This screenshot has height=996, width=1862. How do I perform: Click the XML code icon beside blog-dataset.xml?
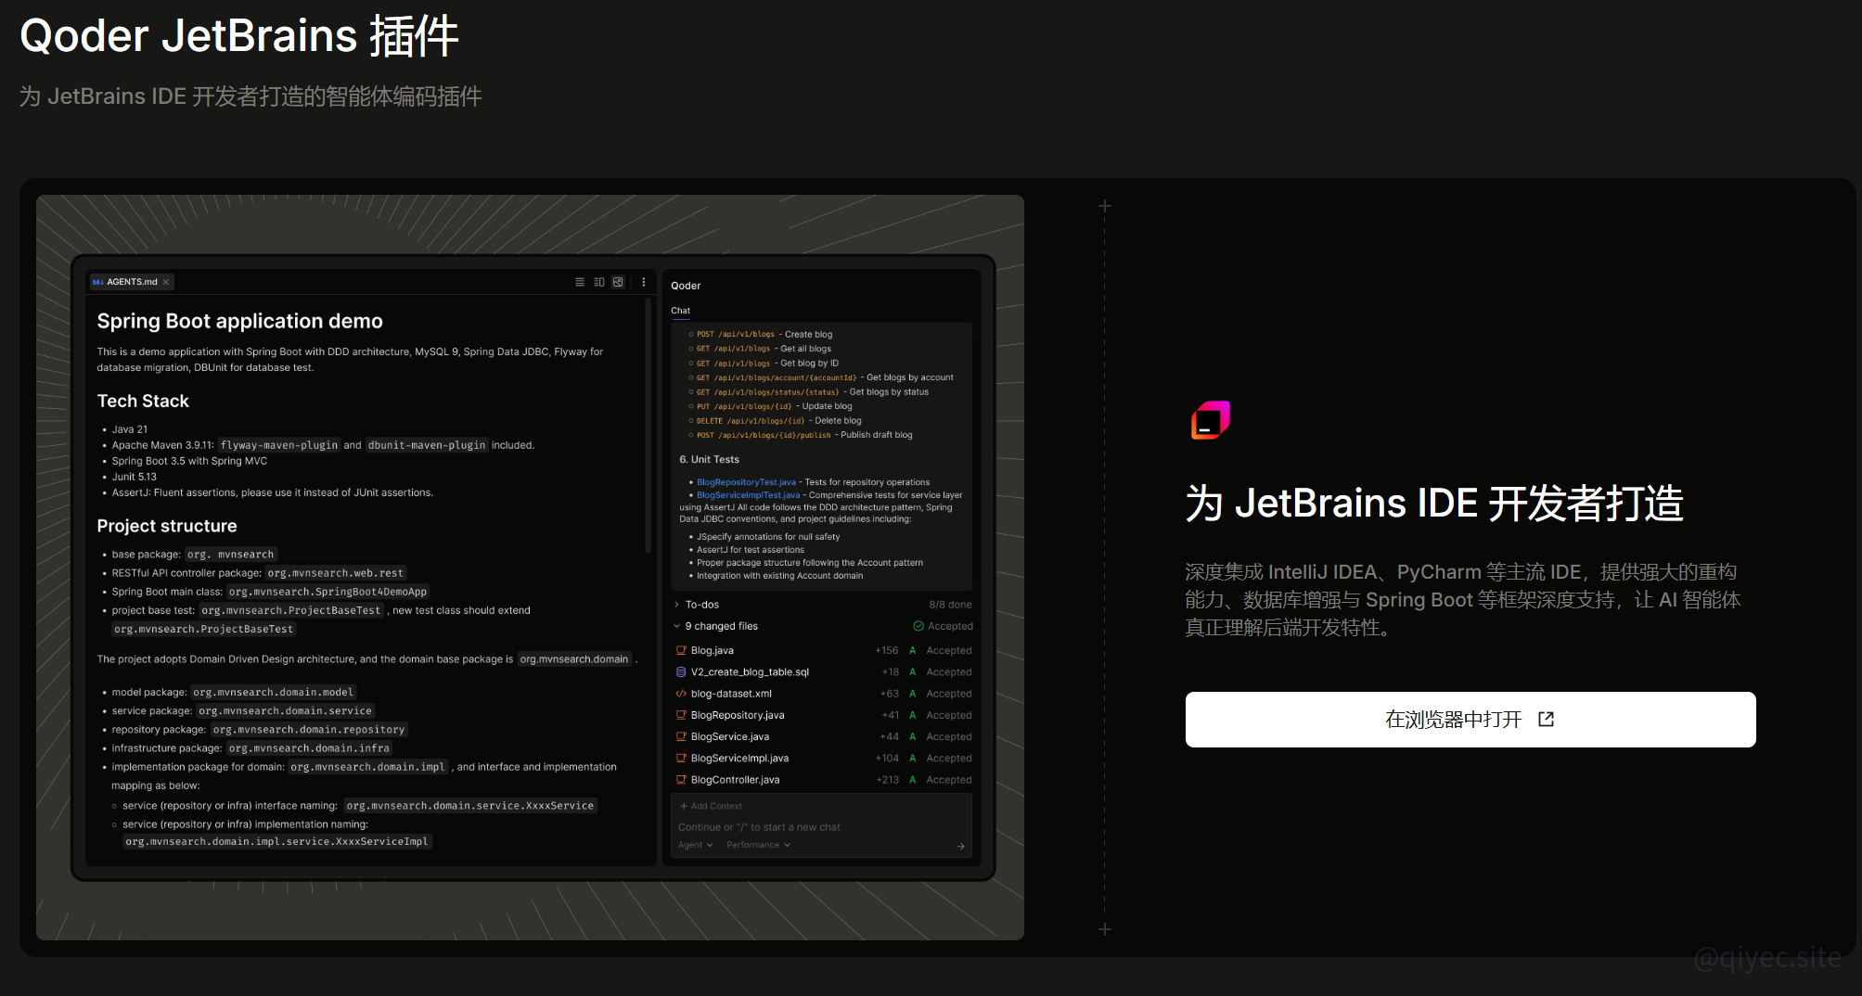tap(682, 693)
